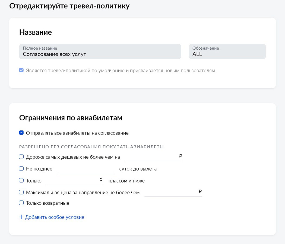This screenshot has width=285, height=244.
Task: Enable the 'Не позднее' checkbox
Action: tap(21, 169)
